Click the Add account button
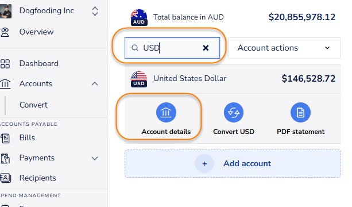 pos(233,164)
